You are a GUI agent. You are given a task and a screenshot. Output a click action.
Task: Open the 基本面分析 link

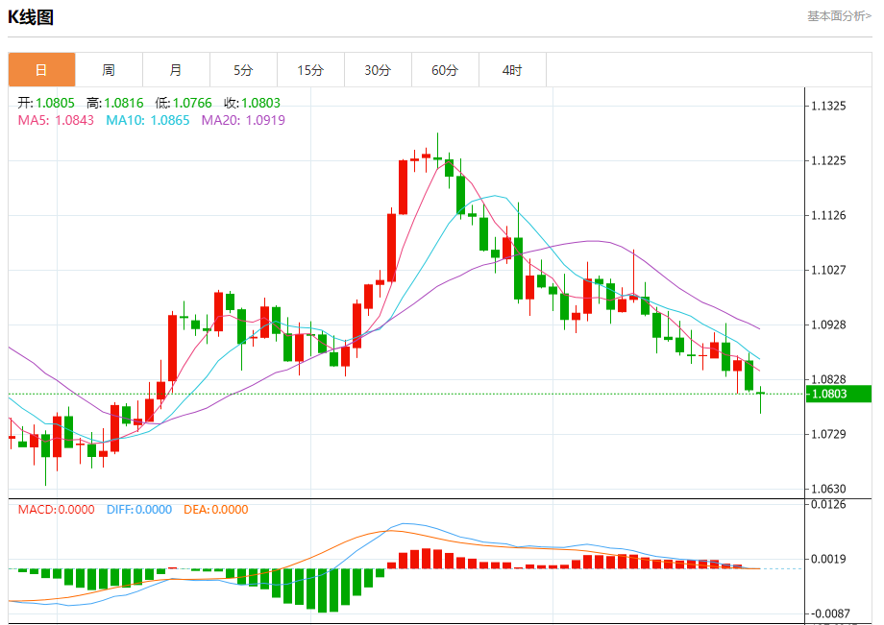pos(839,15)
